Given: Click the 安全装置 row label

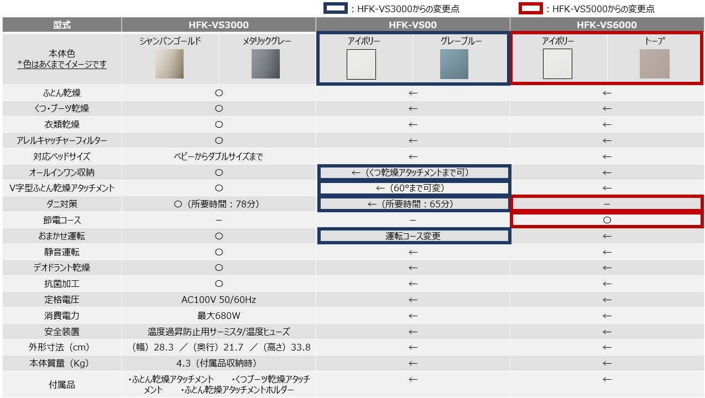Looking at the screenshot, I should [62, 332].
